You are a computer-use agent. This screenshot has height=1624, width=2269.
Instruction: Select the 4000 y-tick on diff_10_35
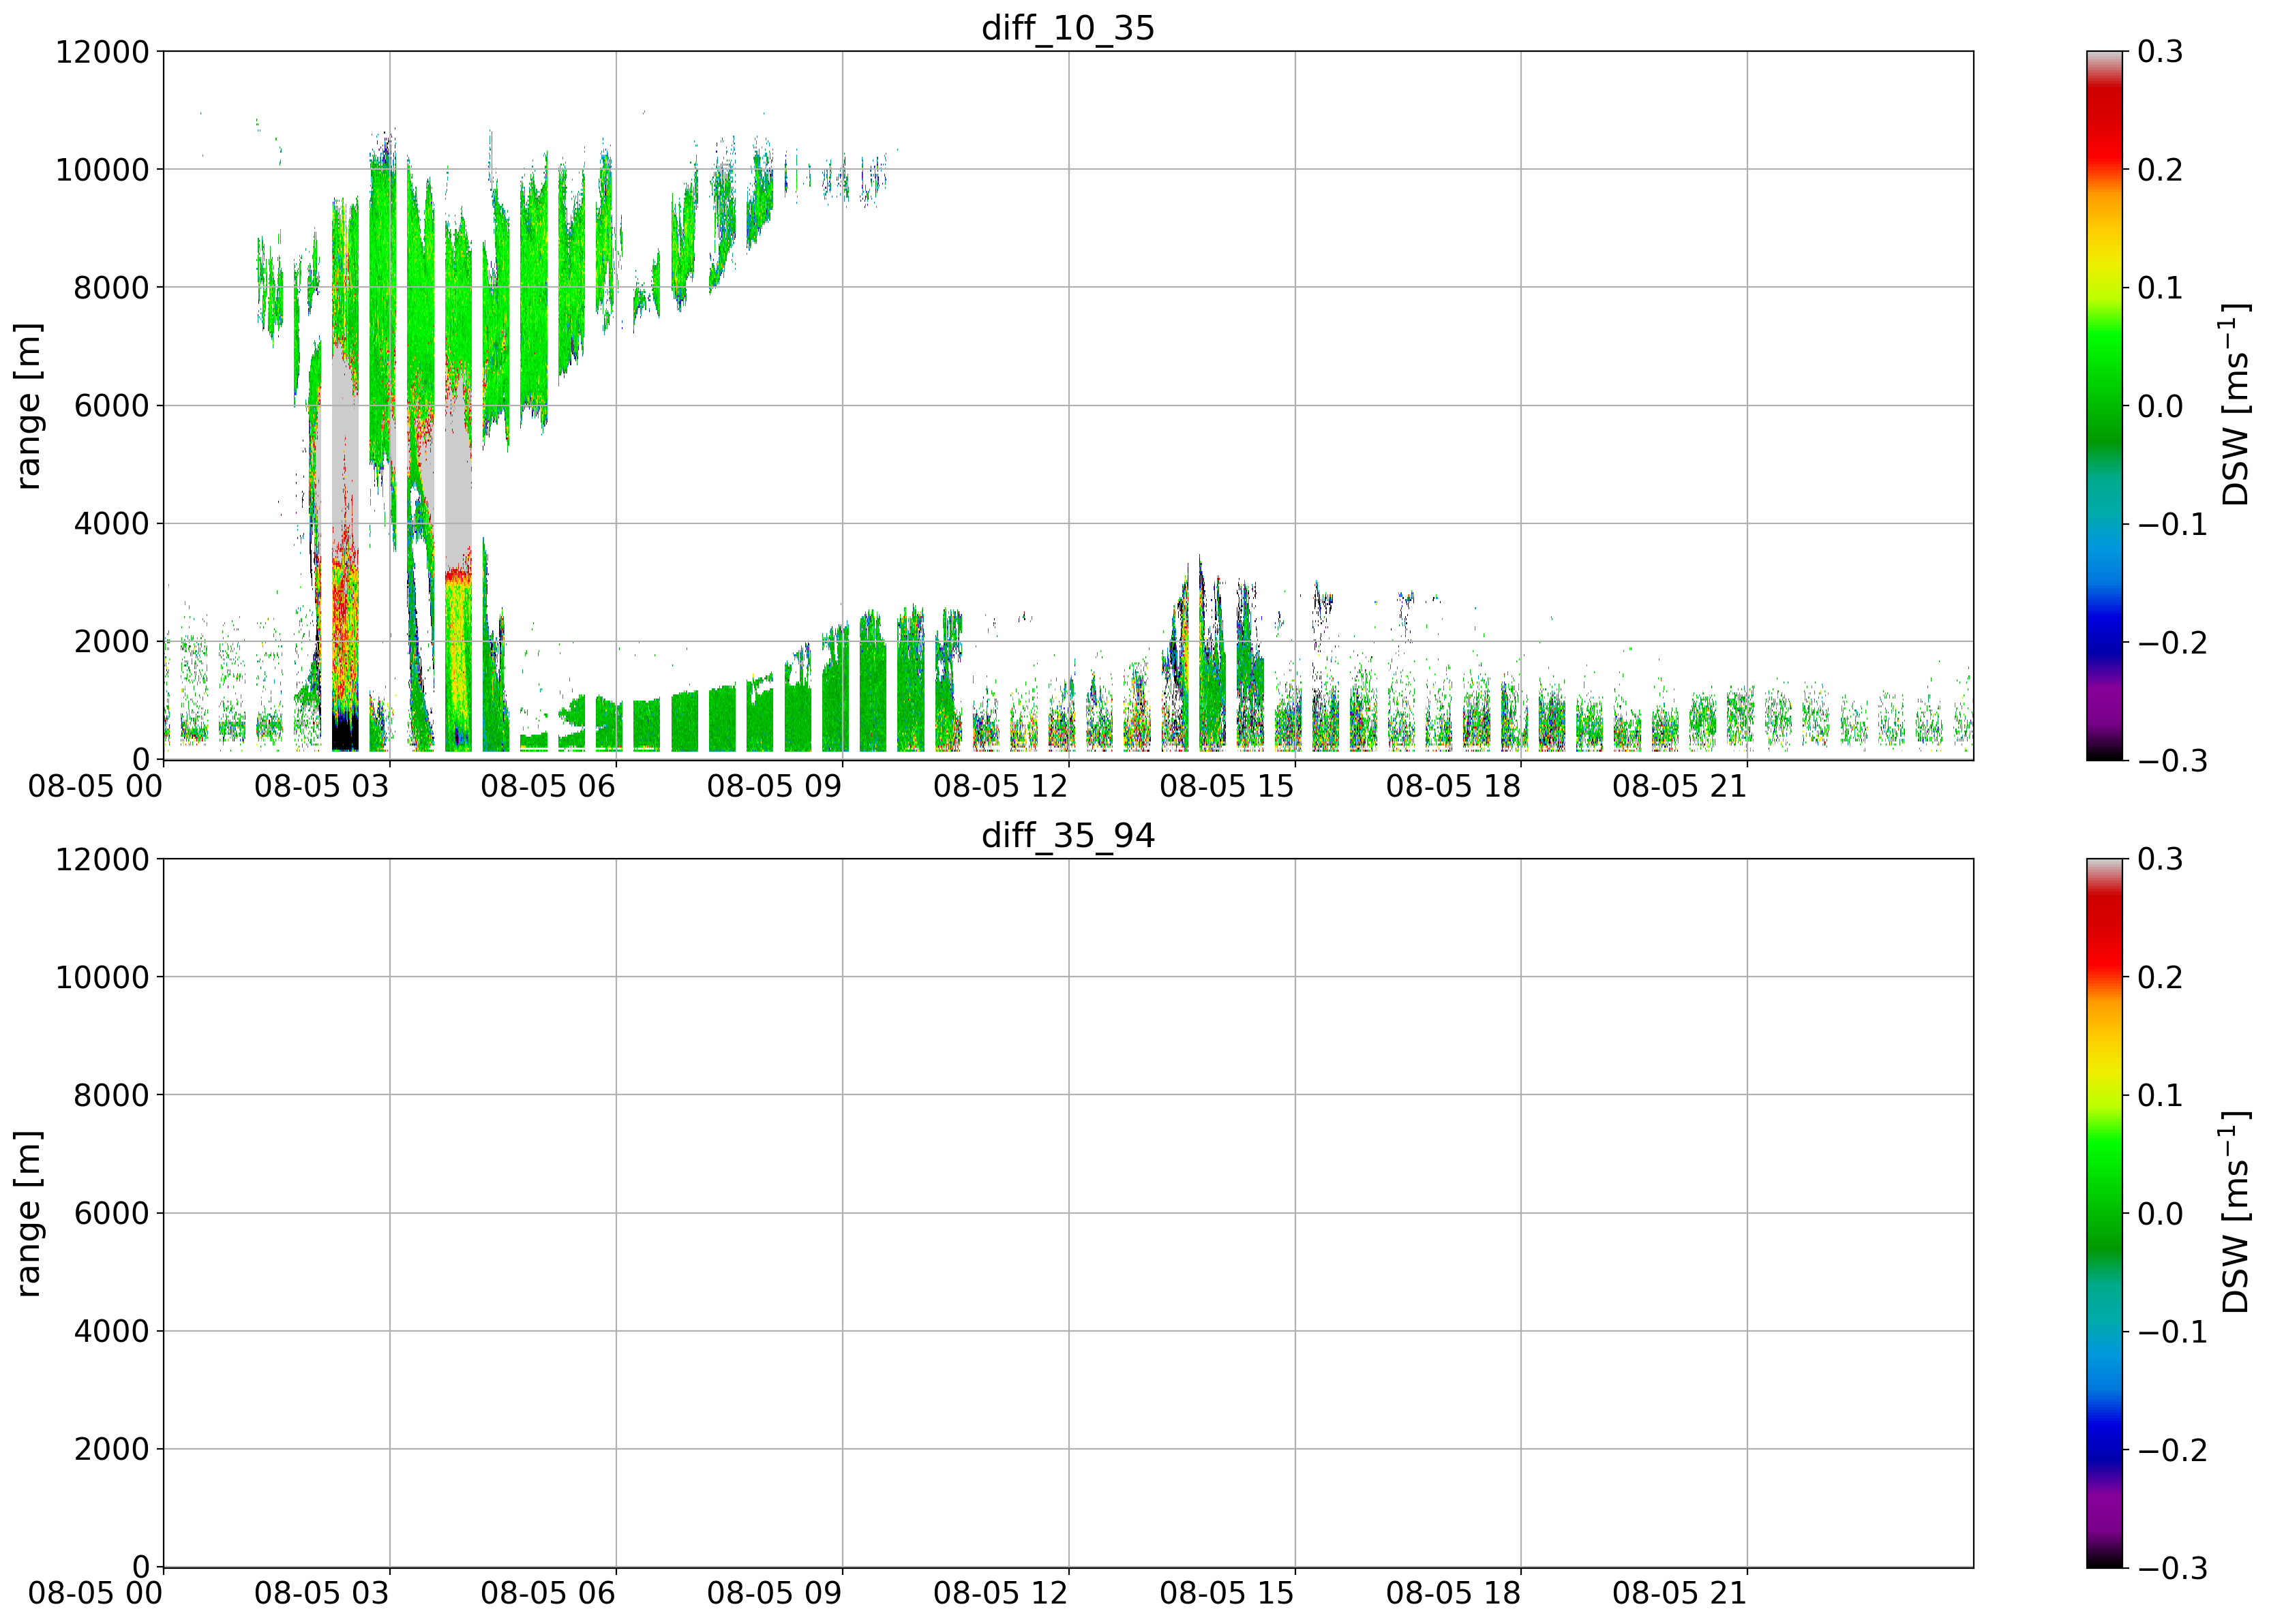tap(111, 524)
